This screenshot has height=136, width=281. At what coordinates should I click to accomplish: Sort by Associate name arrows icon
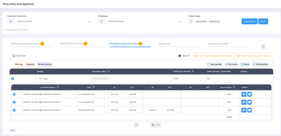(108, 71)
